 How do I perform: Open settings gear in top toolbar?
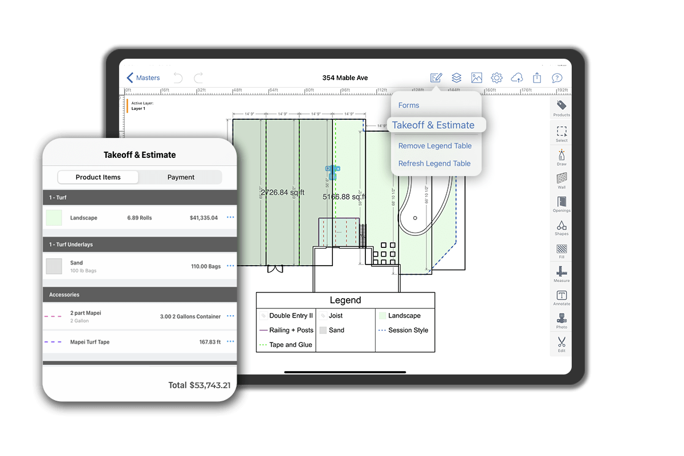[x=496, y=78]
